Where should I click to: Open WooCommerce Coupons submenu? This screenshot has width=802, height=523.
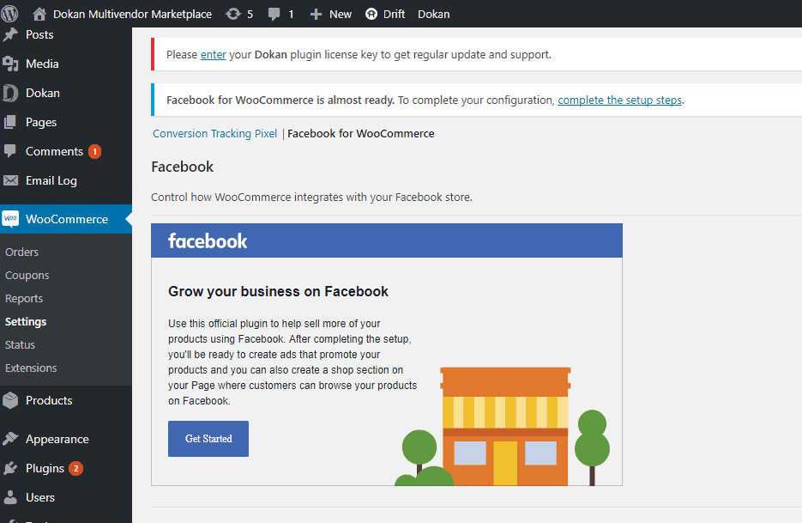[x=27, y=276]
